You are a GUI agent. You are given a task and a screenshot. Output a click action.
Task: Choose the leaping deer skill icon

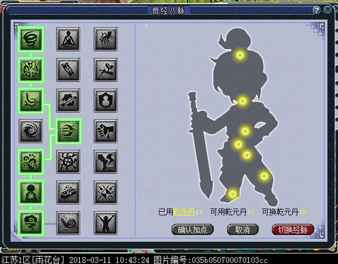(x=105, y=70)
